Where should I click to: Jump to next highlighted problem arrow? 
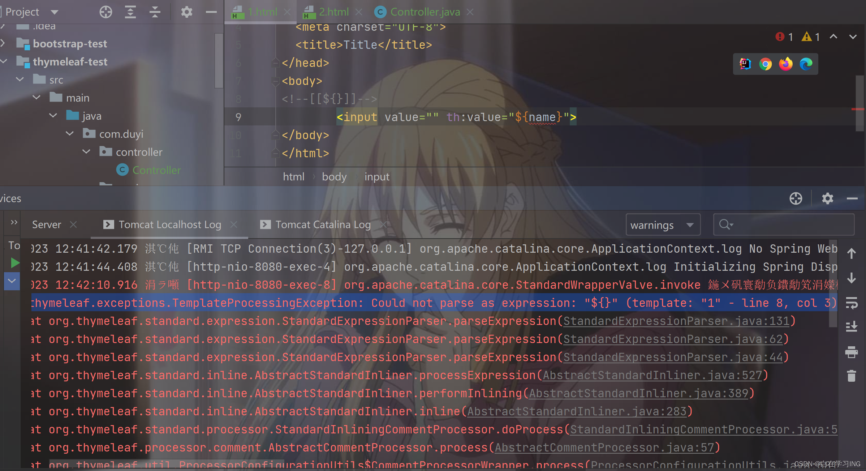(853, 37)
